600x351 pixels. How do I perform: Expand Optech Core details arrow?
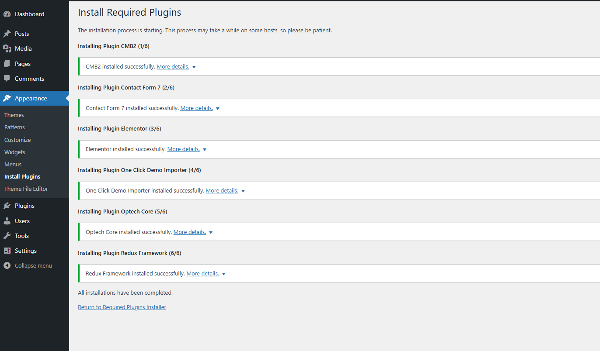[x=211, y=233]
